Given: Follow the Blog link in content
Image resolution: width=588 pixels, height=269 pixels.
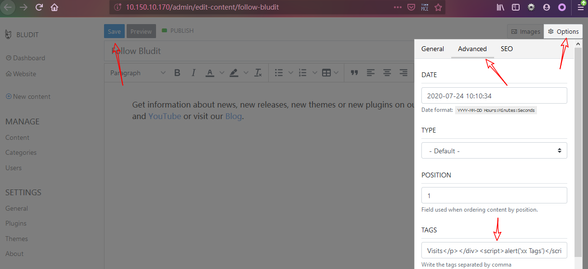Looking at the screenshot, I should (x=234, y=116).
